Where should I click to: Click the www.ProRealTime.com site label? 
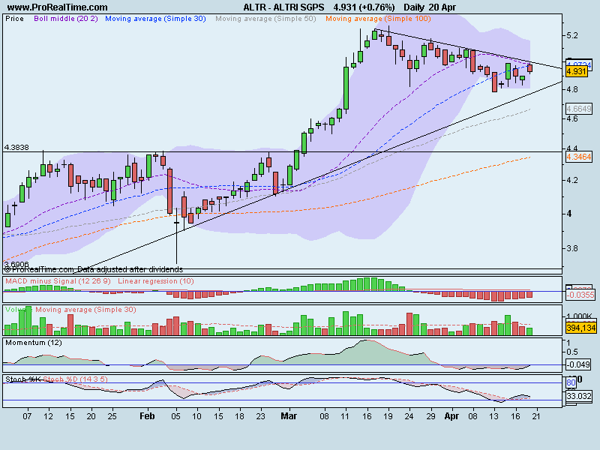pyautogui.click(x=58, y=7)
